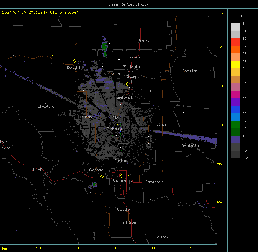Click the yellow diamond marker just above the Calgary label
The image size is (258, 252).
121,176
